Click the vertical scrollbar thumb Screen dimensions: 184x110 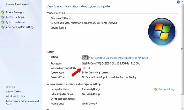point(182,49)
